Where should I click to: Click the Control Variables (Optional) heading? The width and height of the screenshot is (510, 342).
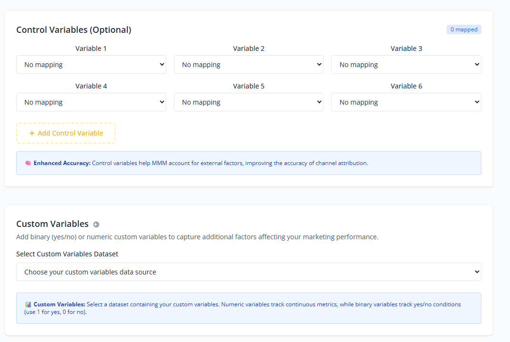pos(74,30)
